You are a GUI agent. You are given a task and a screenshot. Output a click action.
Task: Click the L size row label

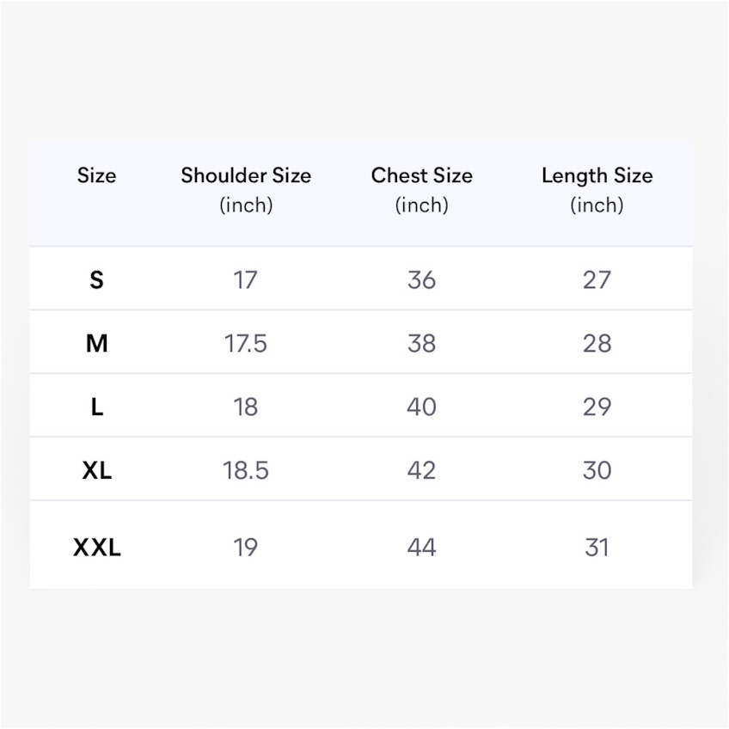click(96, 407)
